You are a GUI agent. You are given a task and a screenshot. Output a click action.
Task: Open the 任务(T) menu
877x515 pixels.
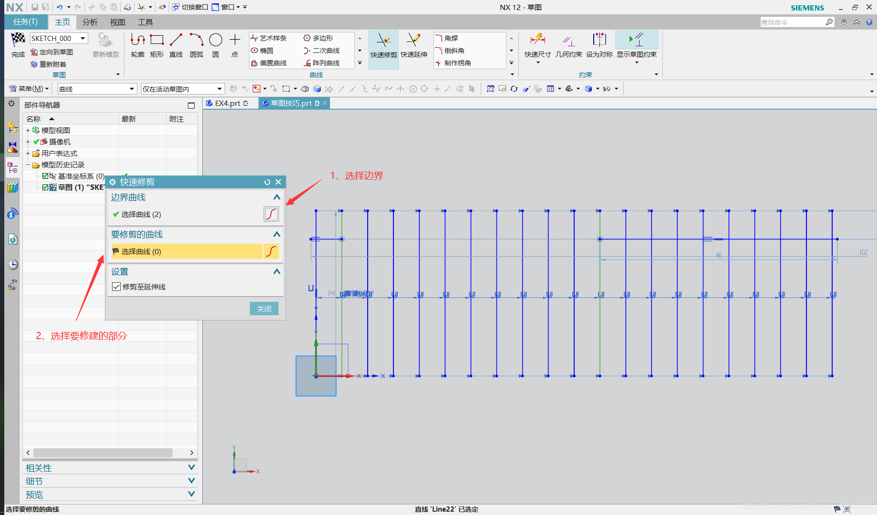coord(26,22)
